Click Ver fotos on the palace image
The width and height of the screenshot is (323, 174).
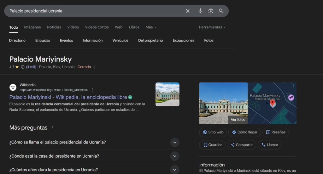[x=238, y=120]
